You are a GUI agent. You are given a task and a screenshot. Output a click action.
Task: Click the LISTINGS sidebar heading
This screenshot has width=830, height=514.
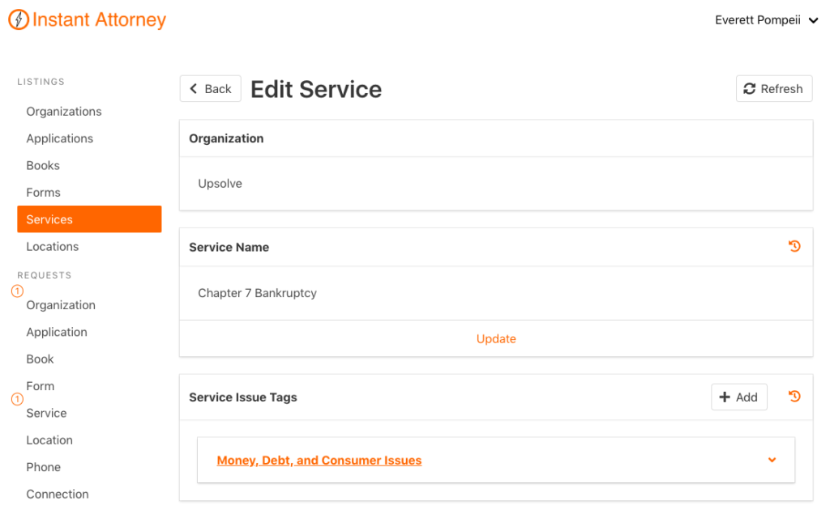[41, 82]
